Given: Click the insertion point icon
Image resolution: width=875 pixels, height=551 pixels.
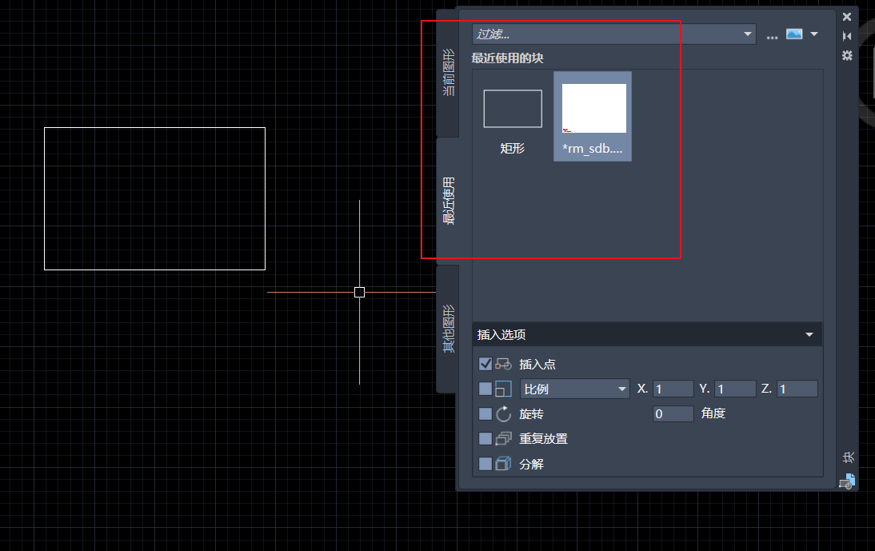Looking at the screenshot, I should tap(503, 364).
